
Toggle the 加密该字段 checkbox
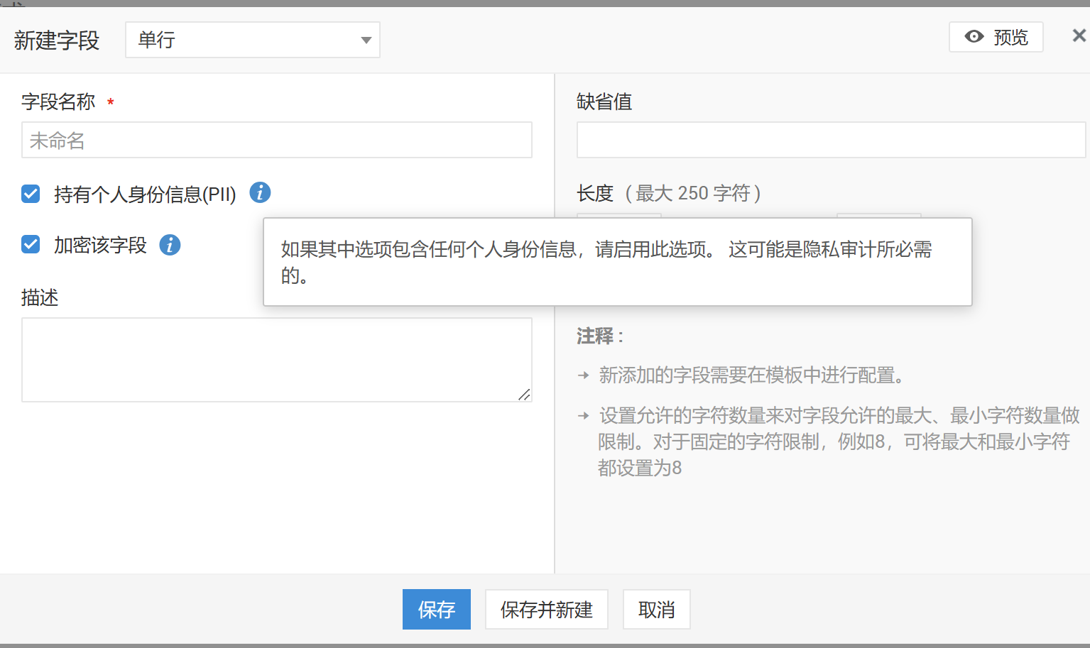31,245
